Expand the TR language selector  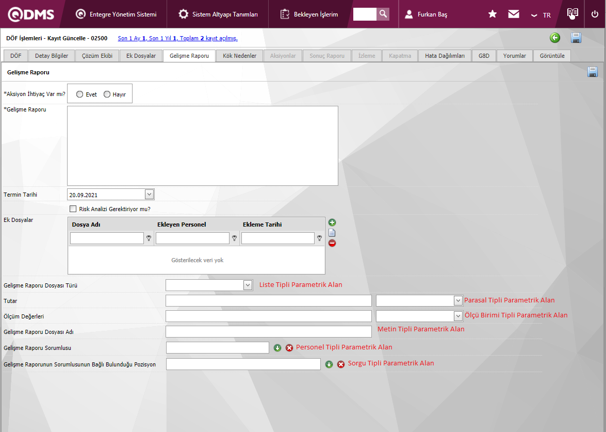point(541,15)
